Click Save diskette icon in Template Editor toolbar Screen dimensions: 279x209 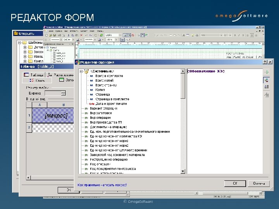pyautogui.click(x=55, y=35)
